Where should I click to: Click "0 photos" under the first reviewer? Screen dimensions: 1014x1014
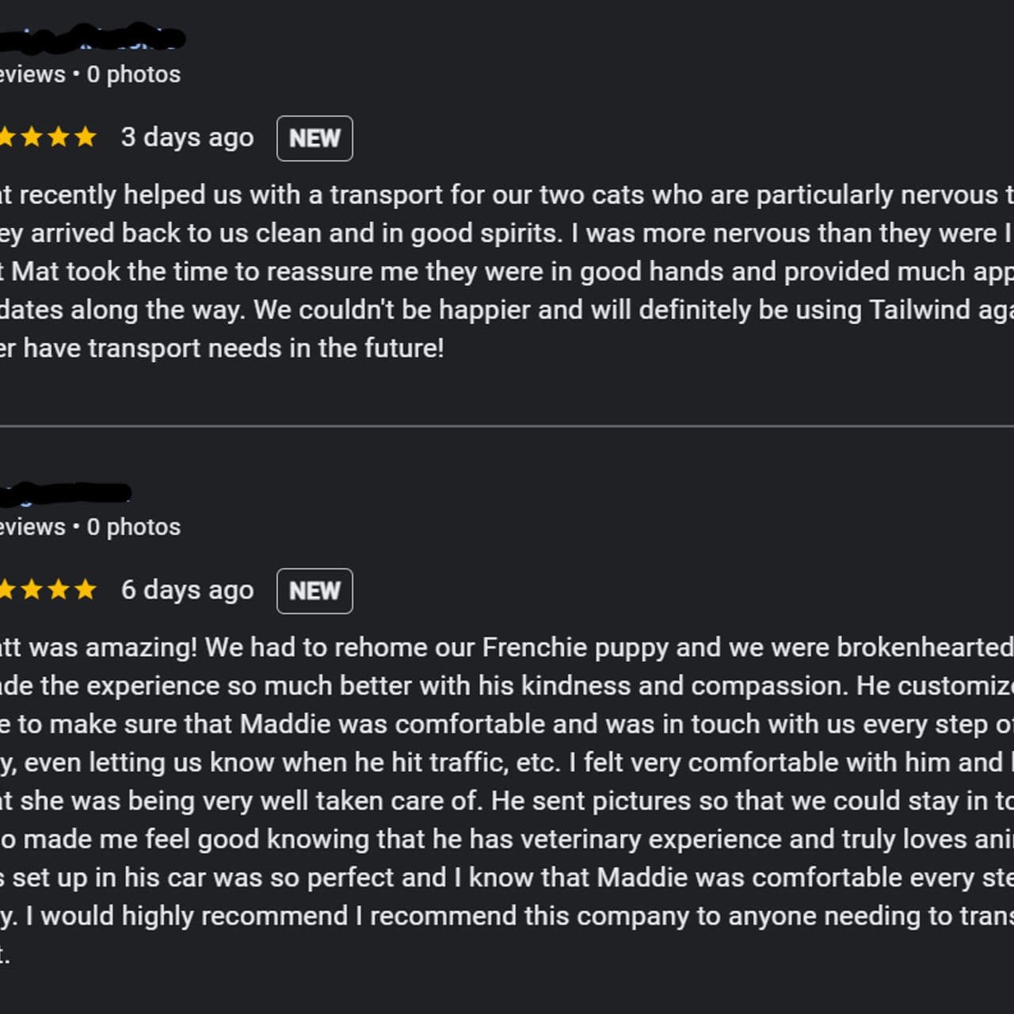134,74
